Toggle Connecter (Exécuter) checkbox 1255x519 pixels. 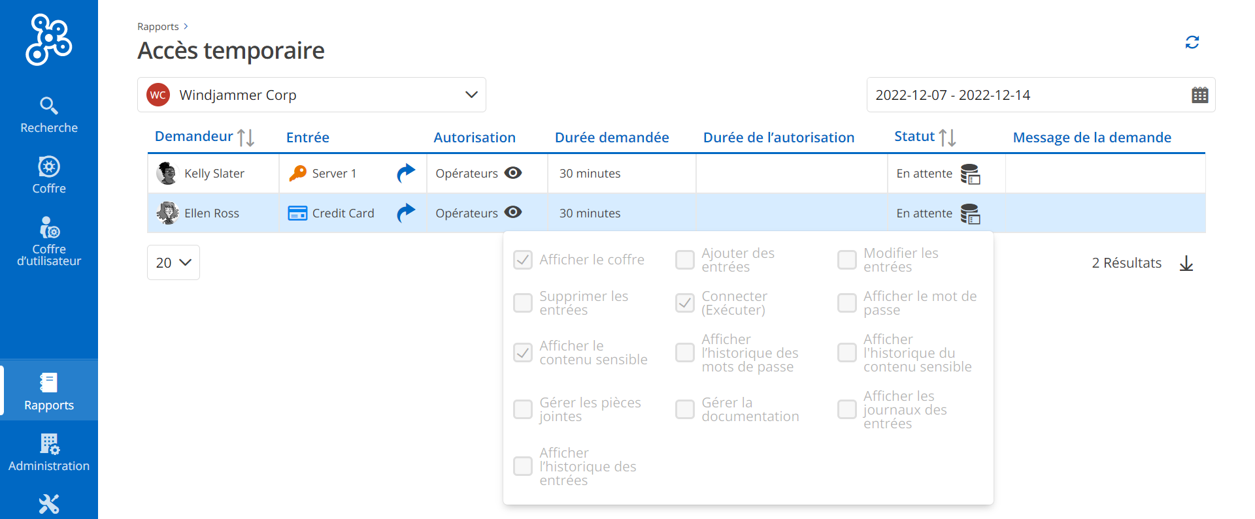point(685,303)
